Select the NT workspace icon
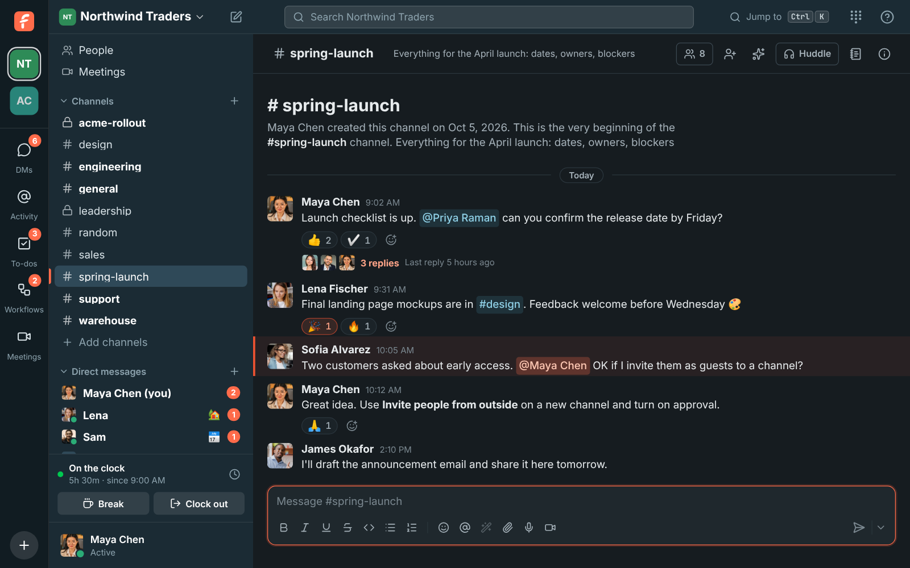This screenshot has height=568, width=910. tap(24, 64)
